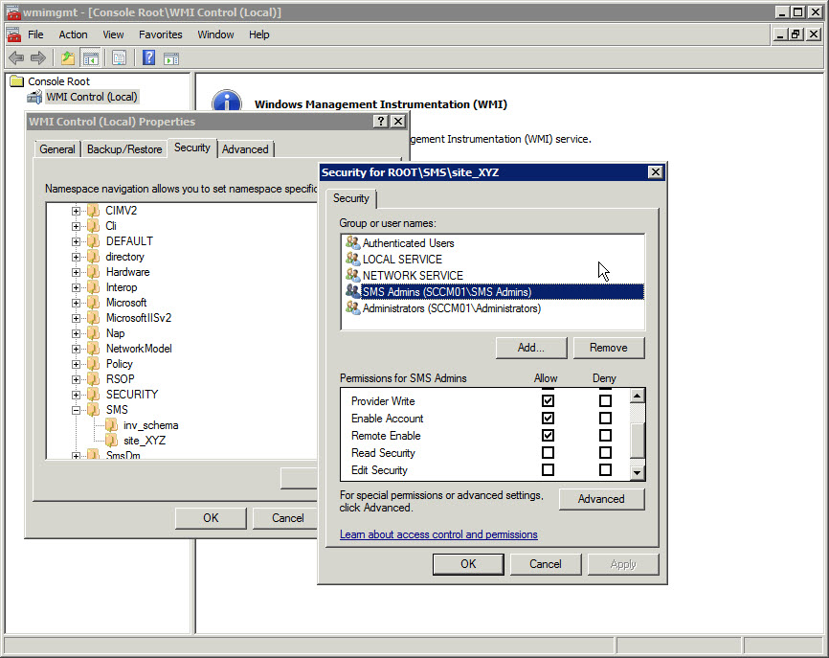829x658 pixels.
Task: Check Deny for Enable Account
Action: [x=605, y=418]
